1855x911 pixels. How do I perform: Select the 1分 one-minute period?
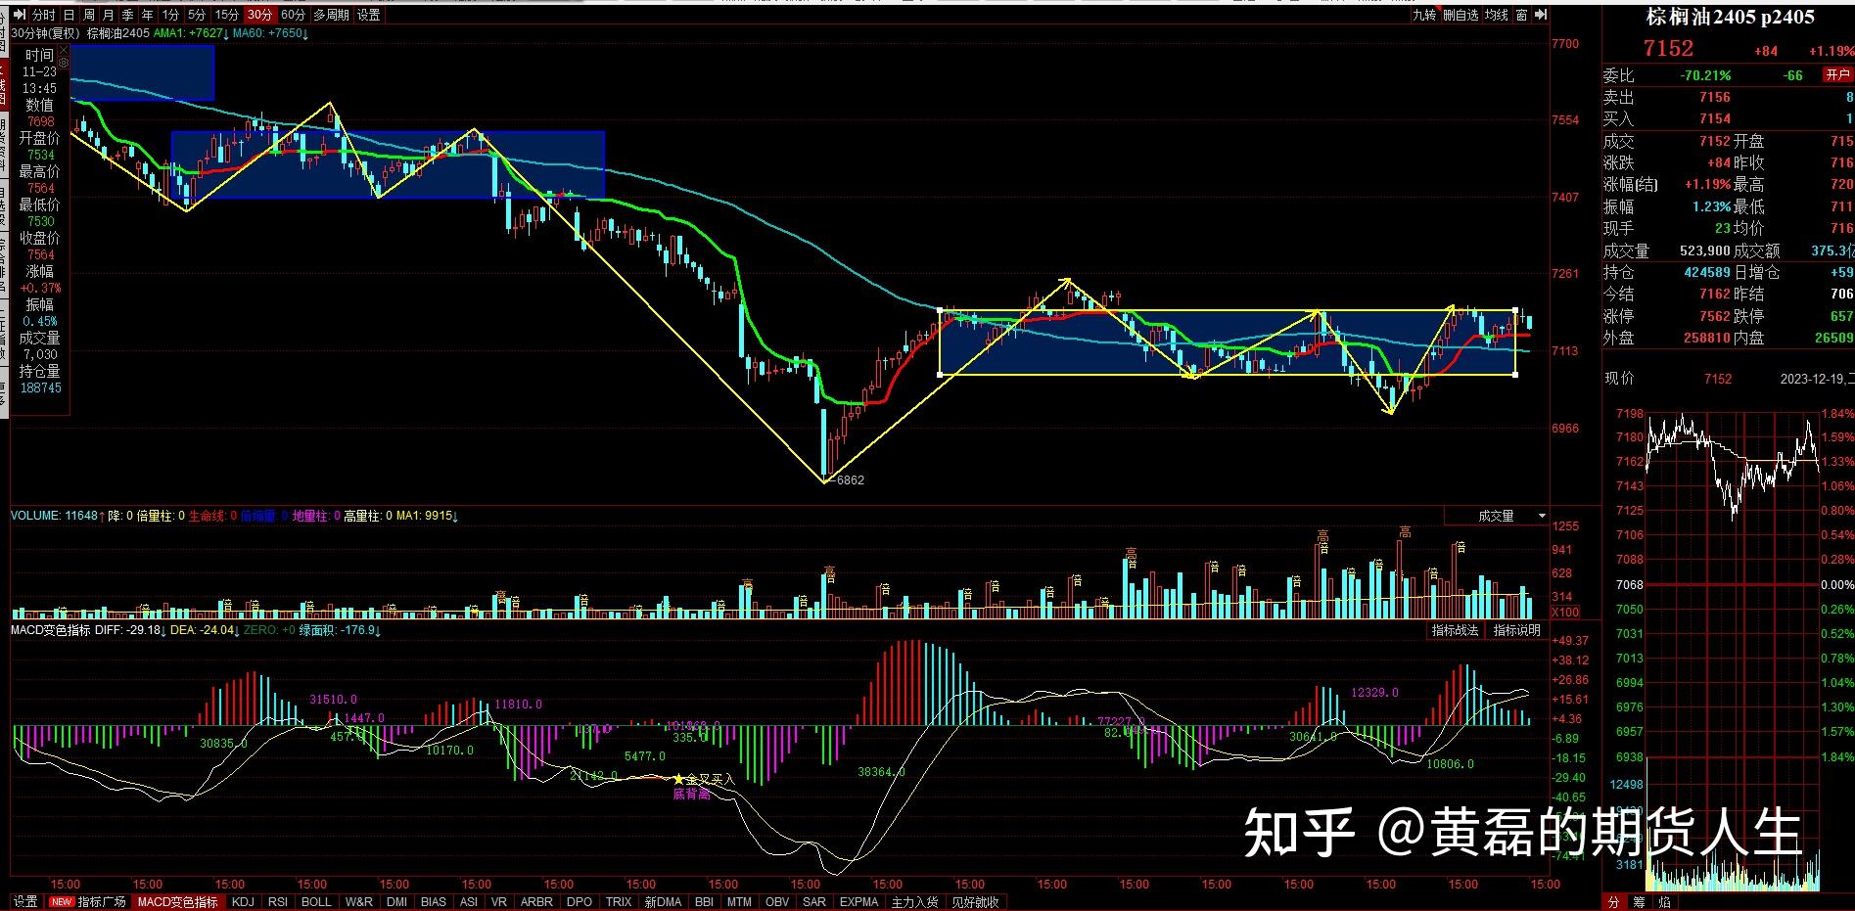(170, 15)
